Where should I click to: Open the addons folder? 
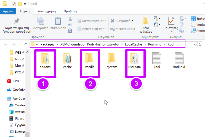pos(45,61)
